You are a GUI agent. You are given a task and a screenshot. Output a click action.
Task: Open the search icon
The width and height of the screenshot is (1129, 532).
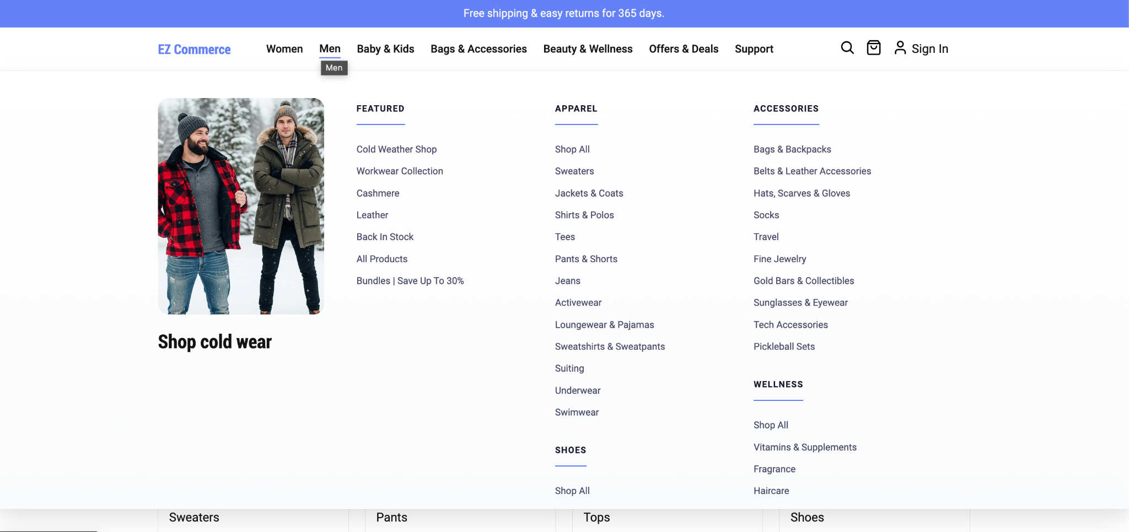pyautogui.click(x=847, y=48)
